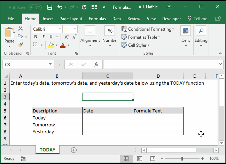Screen dimensions: 226x164
Task: Click the Share icon at ribbon right
Action: coord(218,19)
